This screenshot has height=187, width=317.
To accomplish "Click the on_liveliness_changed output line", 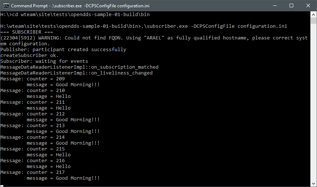I will pyautogui.click(x=77, y=73).
